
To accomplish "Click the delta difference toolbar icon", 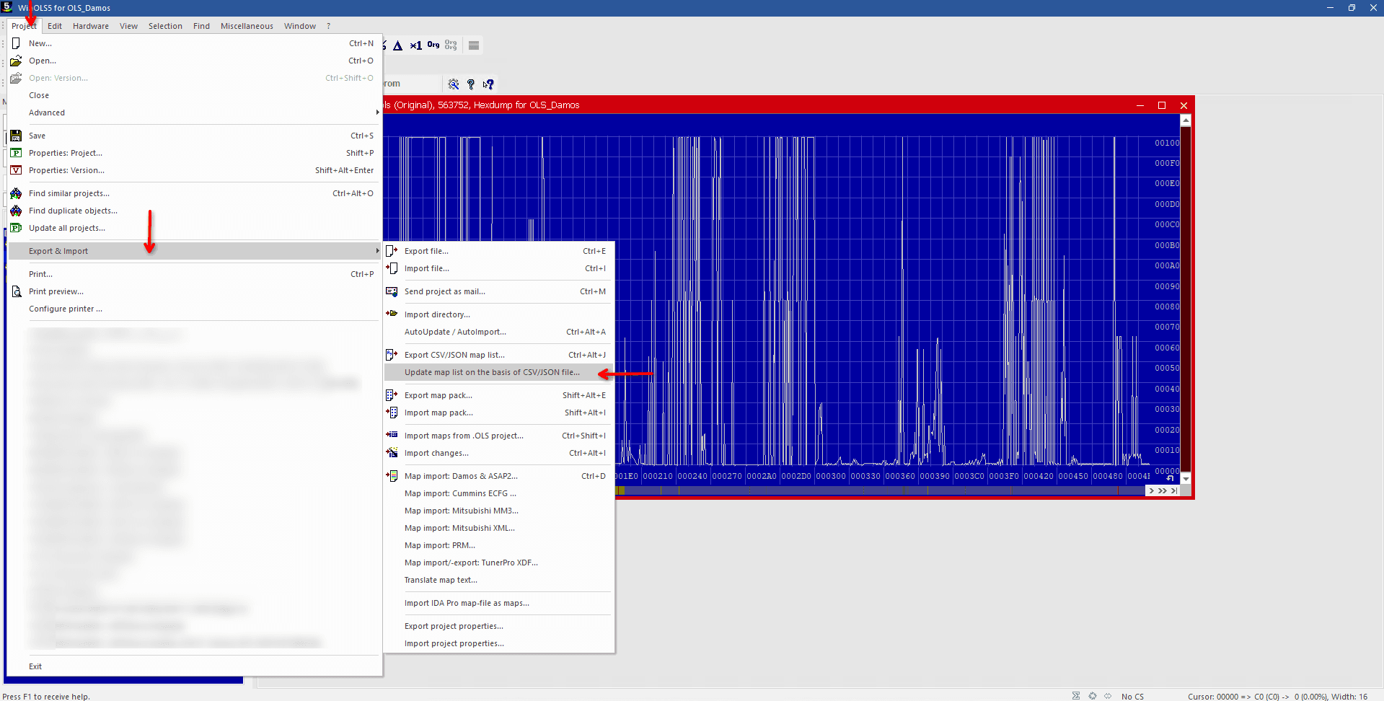I will click(x=397, y=45).
